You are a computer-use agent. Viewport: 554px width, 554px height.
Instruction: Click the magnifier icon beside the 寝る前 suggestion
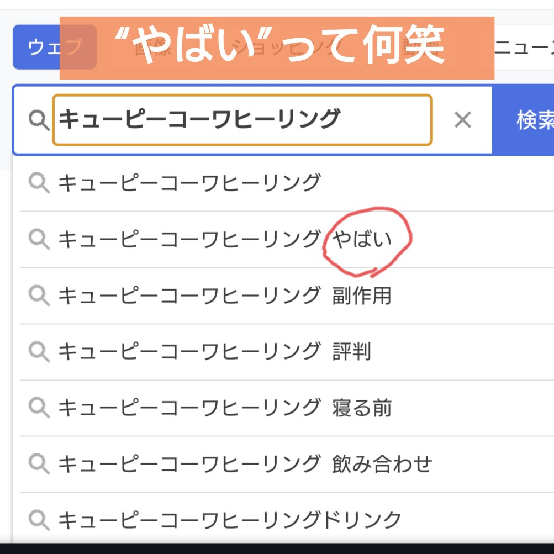(39, 408)
